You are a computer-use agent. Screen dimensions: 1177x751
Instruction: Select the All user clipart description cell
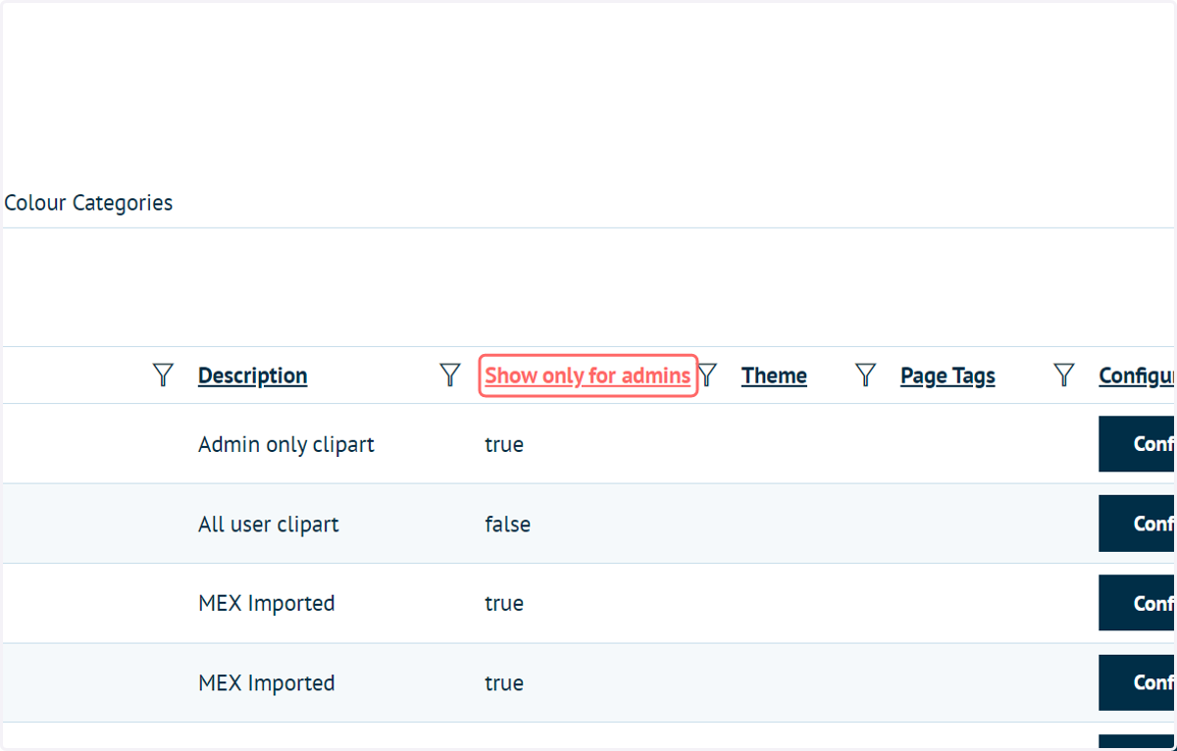269,524
